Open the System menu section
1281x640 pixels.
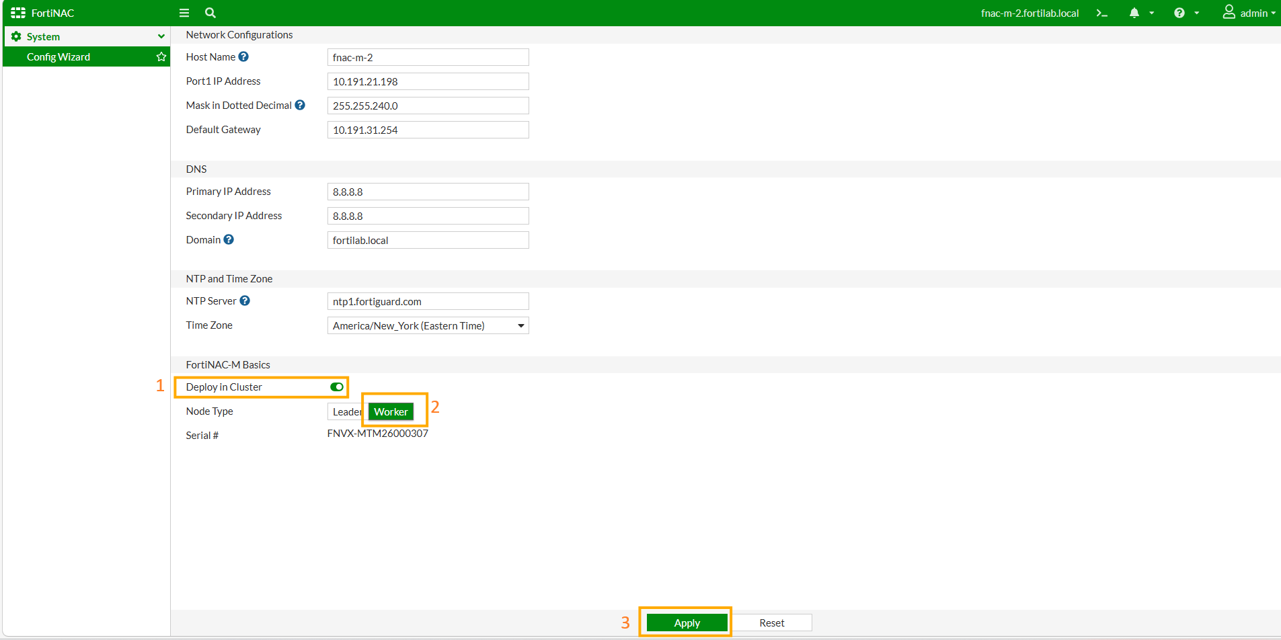87,36
